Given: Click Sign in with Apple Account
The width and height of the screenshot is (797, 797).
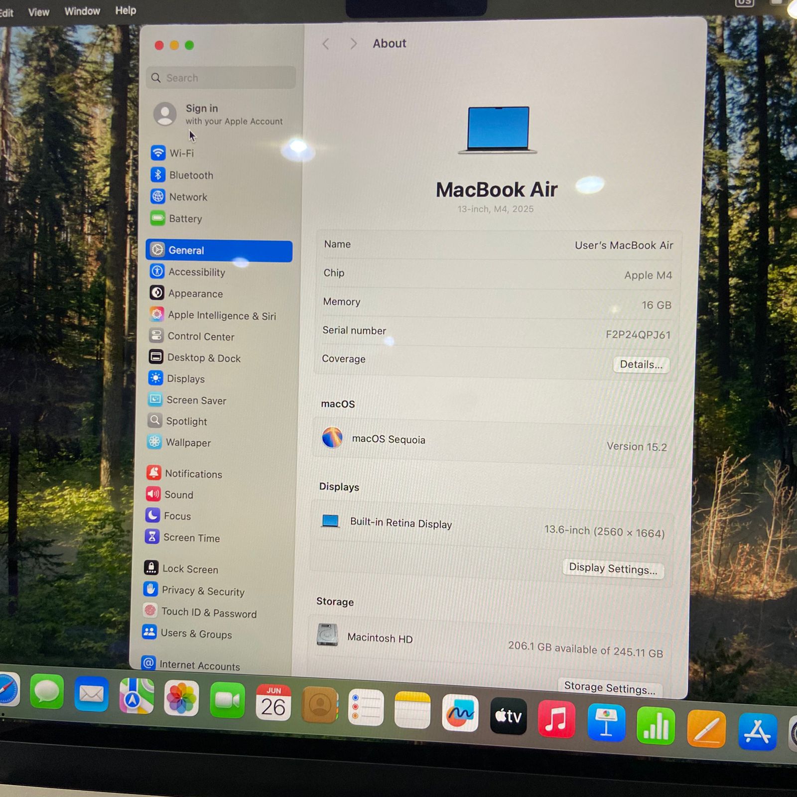Looking at the screenshot, I should tap(218, 115).
